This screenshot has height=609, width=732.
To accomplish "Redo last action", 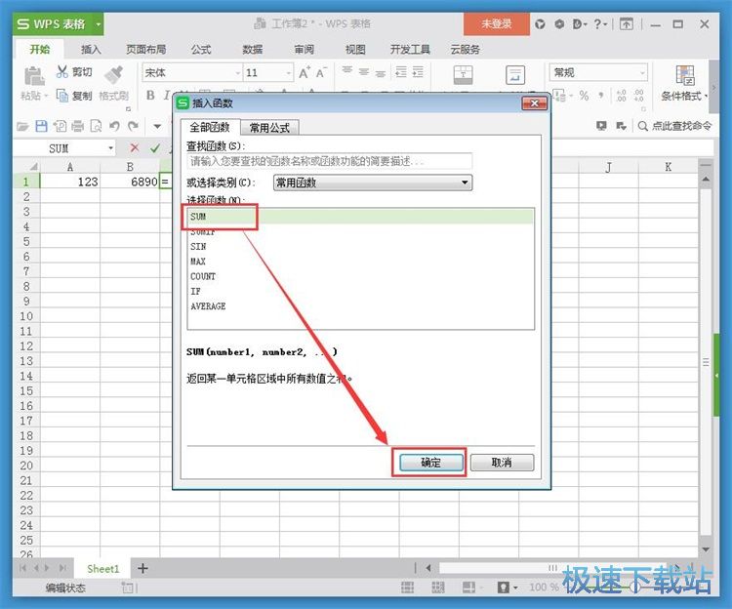I will pos(133,126).
